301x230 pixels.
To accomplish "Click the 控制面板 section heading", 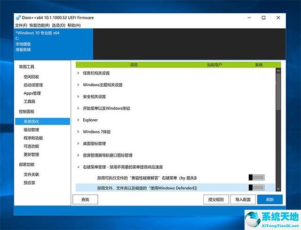I will coord(26,112).
